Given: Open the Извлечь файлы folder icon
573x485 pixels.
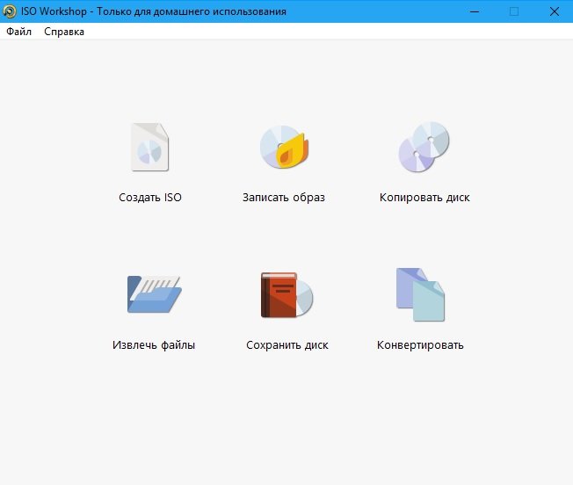Looking at the screenshot, I should coord(154,294).
